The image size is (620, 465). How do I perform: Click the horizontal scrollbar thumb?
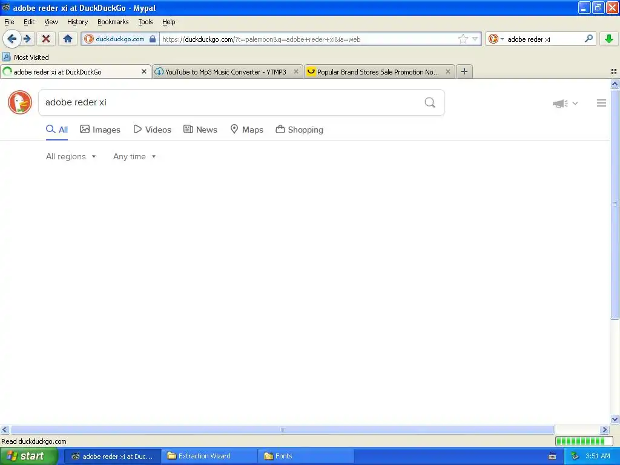pos(282,429)
